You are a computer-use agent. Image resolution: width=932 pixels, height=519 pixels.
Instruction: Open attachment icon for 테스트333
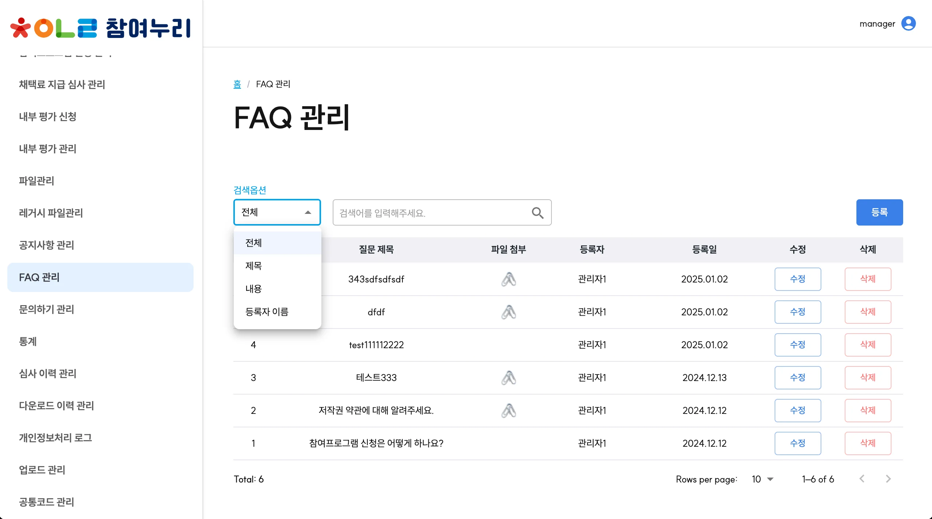click(509, 378)
